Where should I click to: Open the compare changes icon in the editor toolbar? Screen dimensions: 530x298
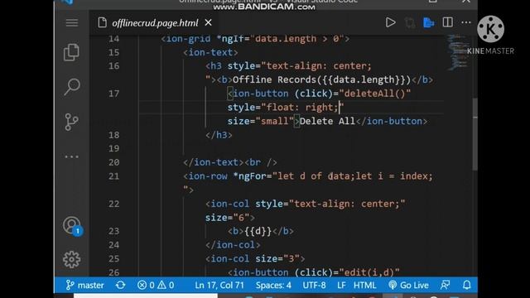pyautogui.click(x=410, y=22)
